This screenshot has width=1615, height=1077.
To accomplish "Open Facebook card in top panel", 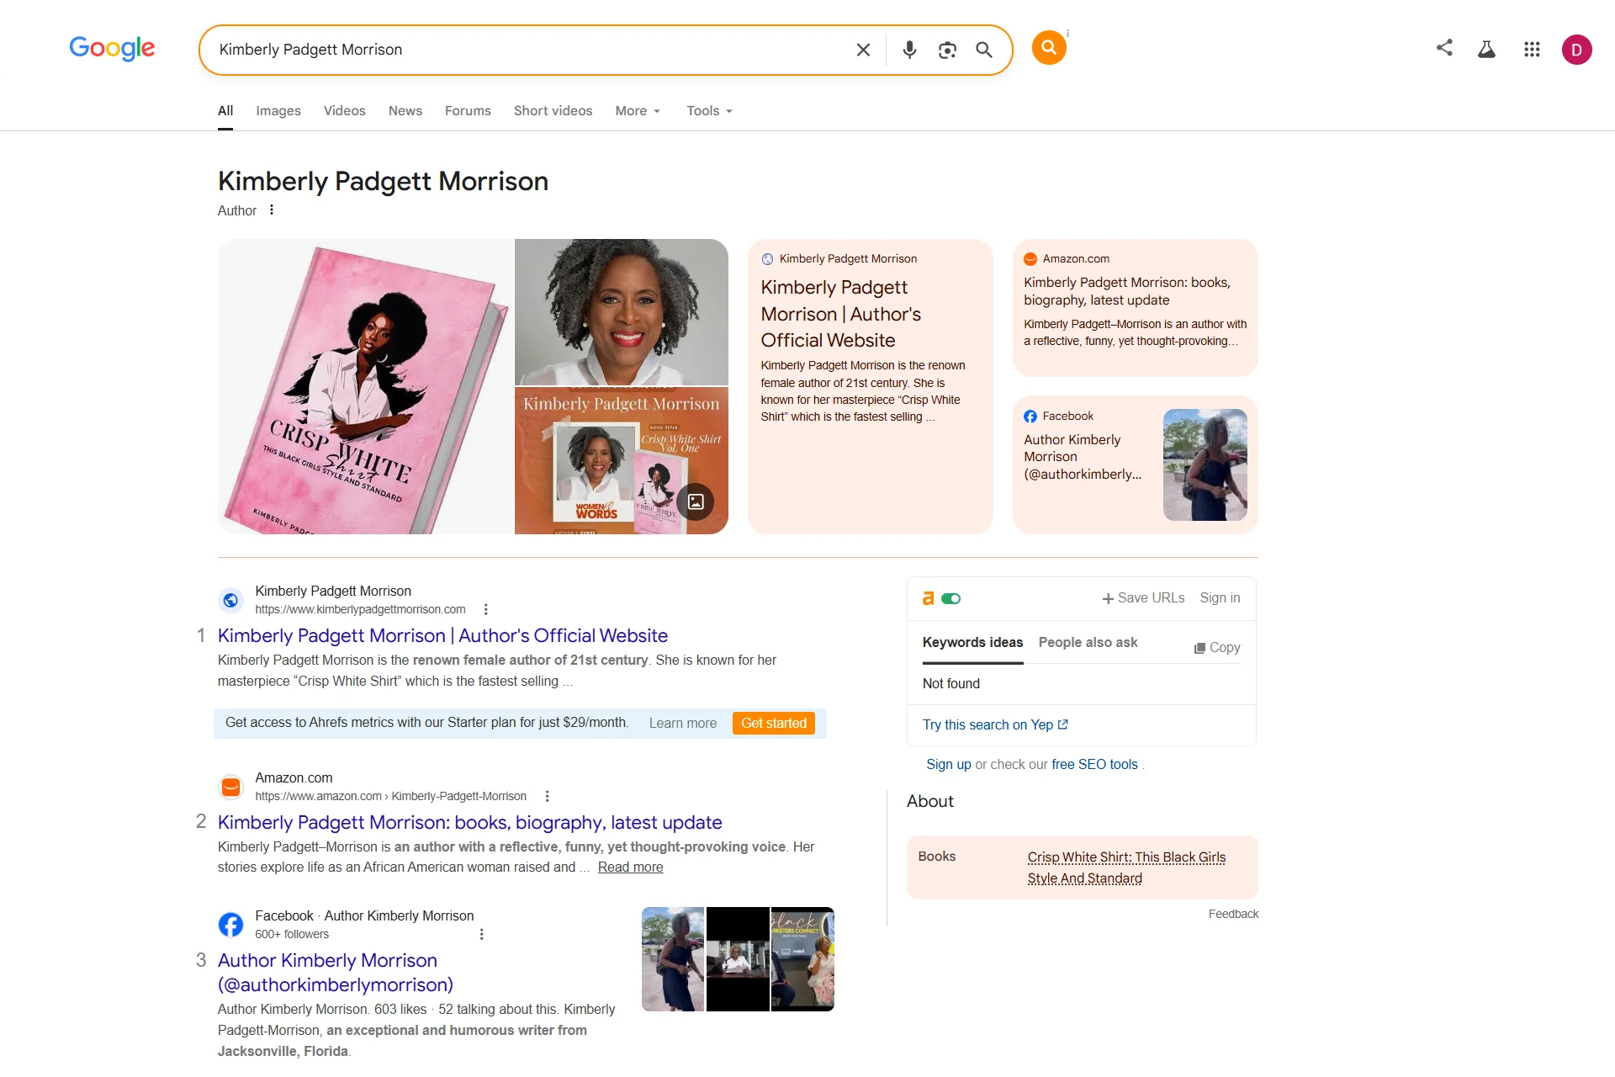I will [x=1136, y=464].
